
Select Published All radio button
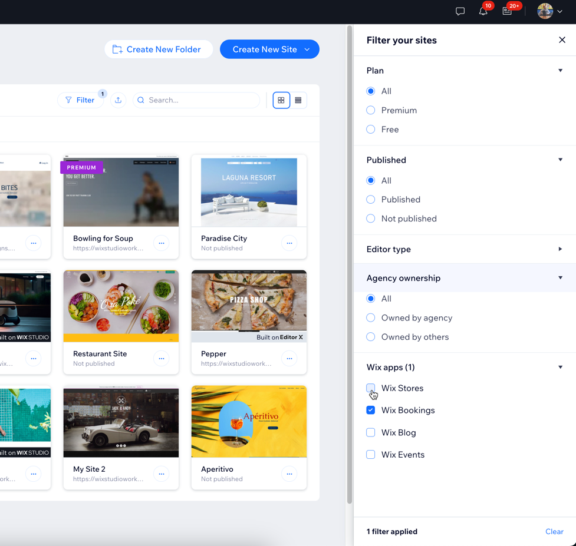pyautogui.click(x=371, y=181)
